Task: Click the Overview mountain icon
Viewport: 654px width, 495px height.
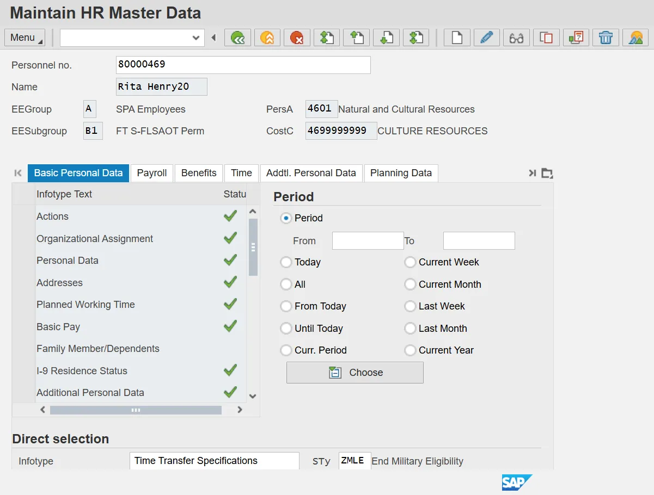Action: tap(635, 38)
